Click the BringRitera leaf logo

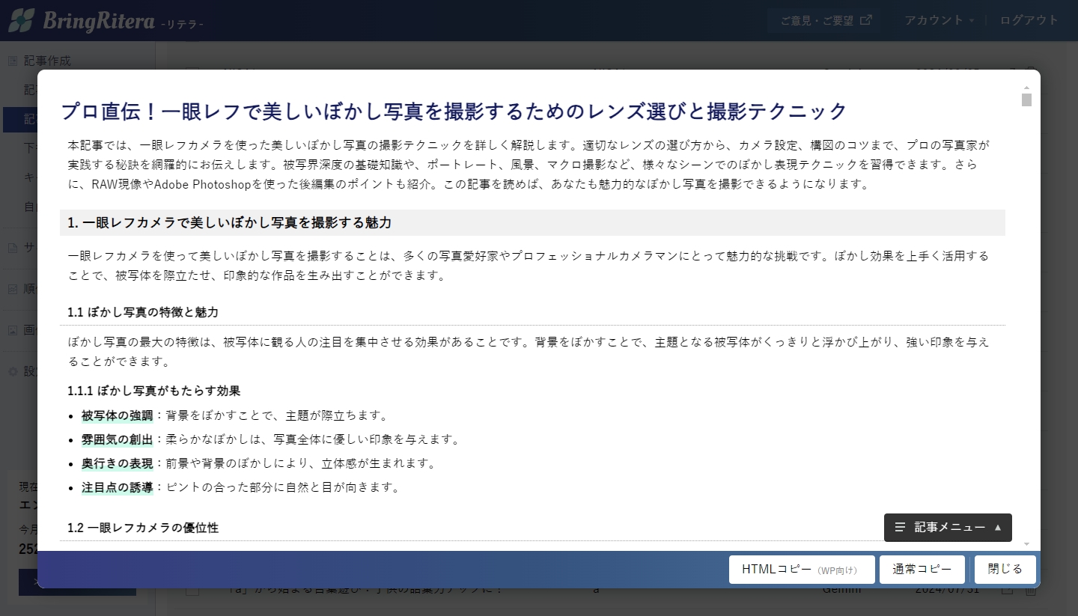[21, 20]
